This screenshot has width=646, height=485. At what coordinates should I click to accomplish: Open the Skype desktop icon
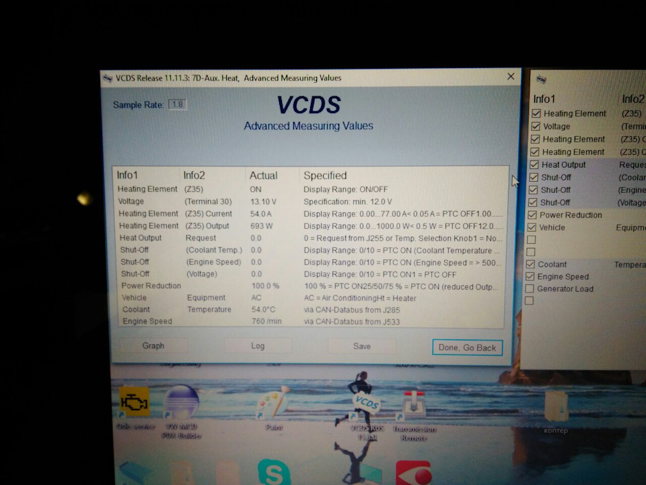click(274, 473)
